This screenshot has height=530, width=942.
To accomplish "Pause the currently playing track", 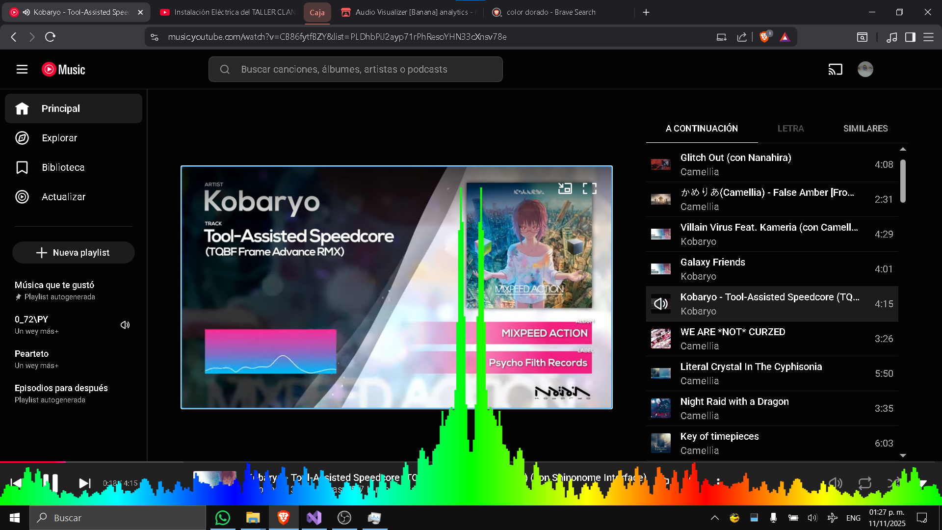I will 51,483.
